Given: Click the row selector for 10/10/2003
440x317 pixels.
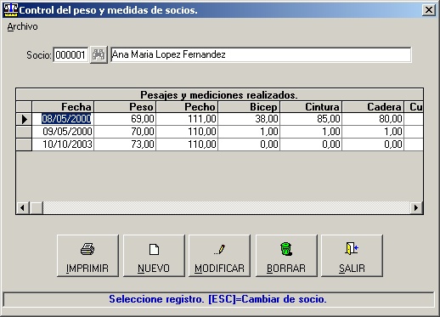Looking at the screenshot, I should point(24,144).
